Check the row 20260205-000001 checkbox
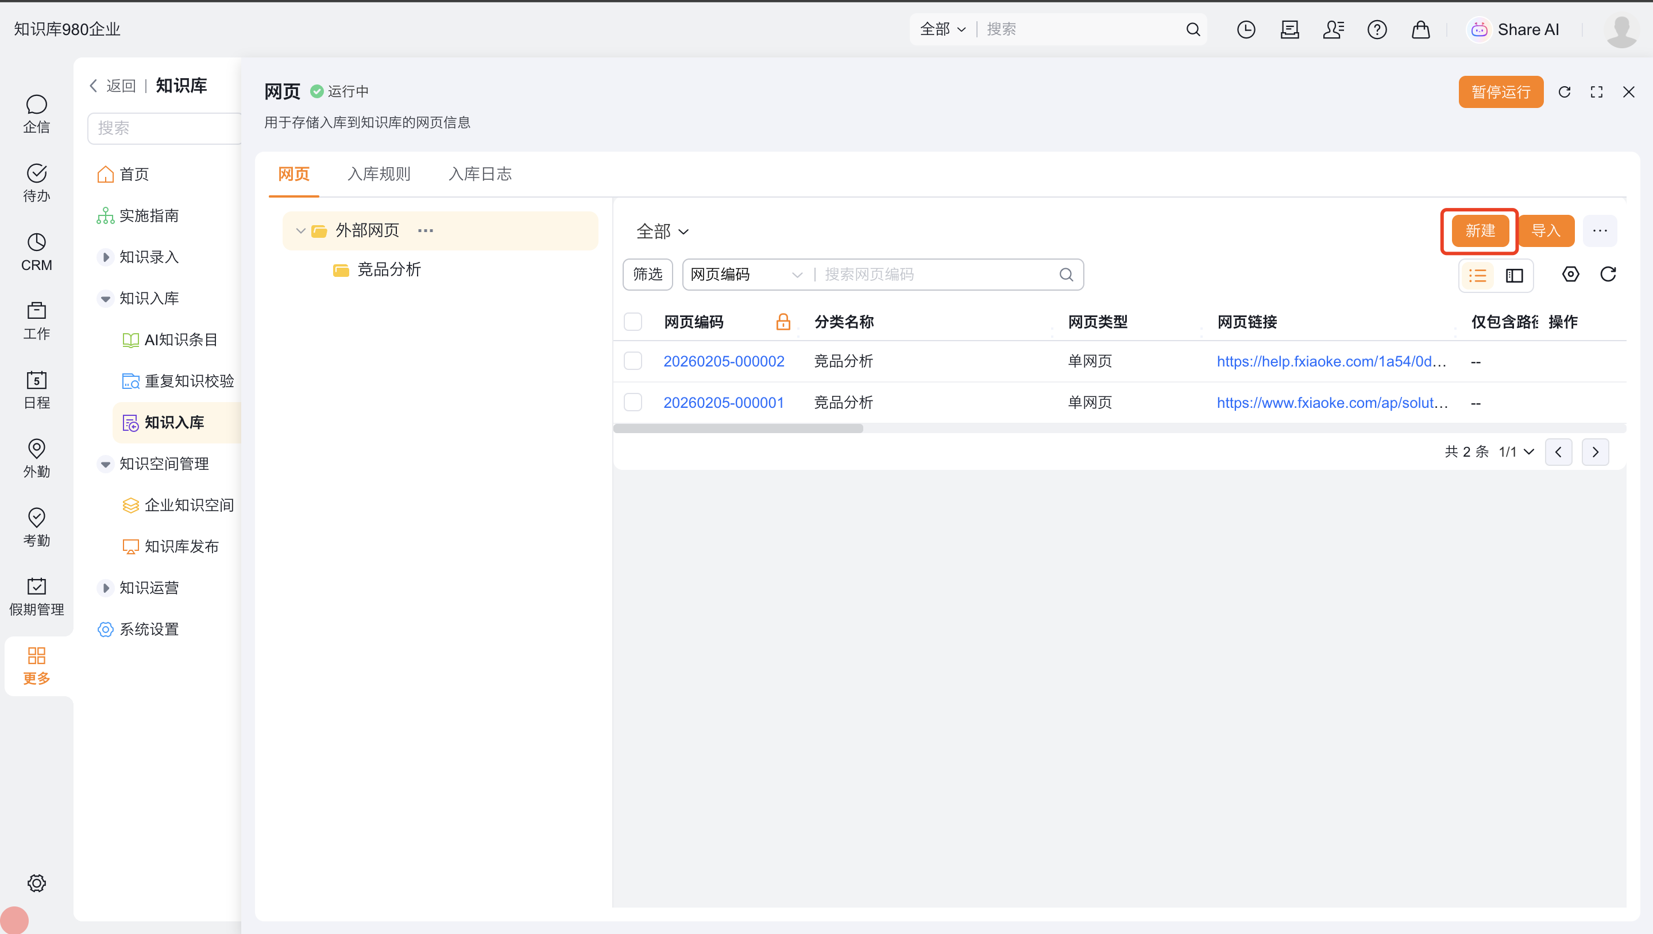The width and height of the screenshot is (1653, 934). 633,403
